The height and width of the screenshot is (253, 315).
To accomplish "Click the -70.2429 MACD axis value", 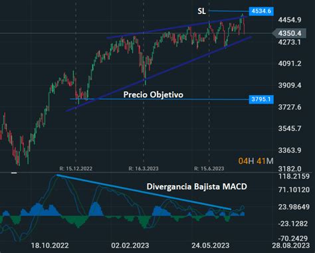I will pos(293,238).
